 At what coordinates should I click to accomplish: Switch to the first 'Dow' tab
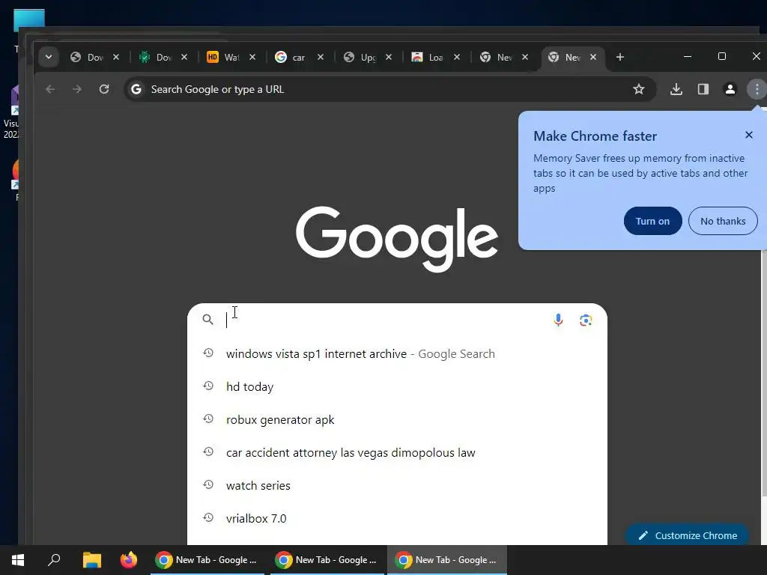(x=94, y=57)
